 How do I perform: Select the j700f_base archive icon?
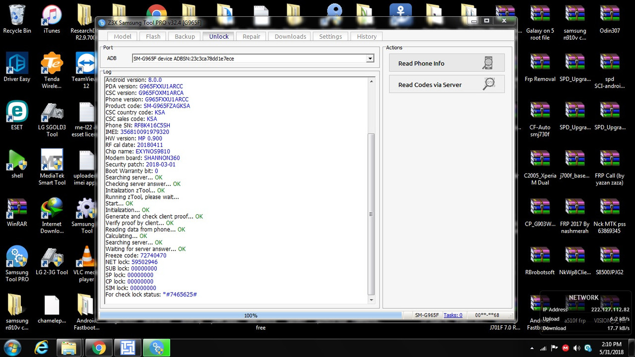(x=574, y=164)
